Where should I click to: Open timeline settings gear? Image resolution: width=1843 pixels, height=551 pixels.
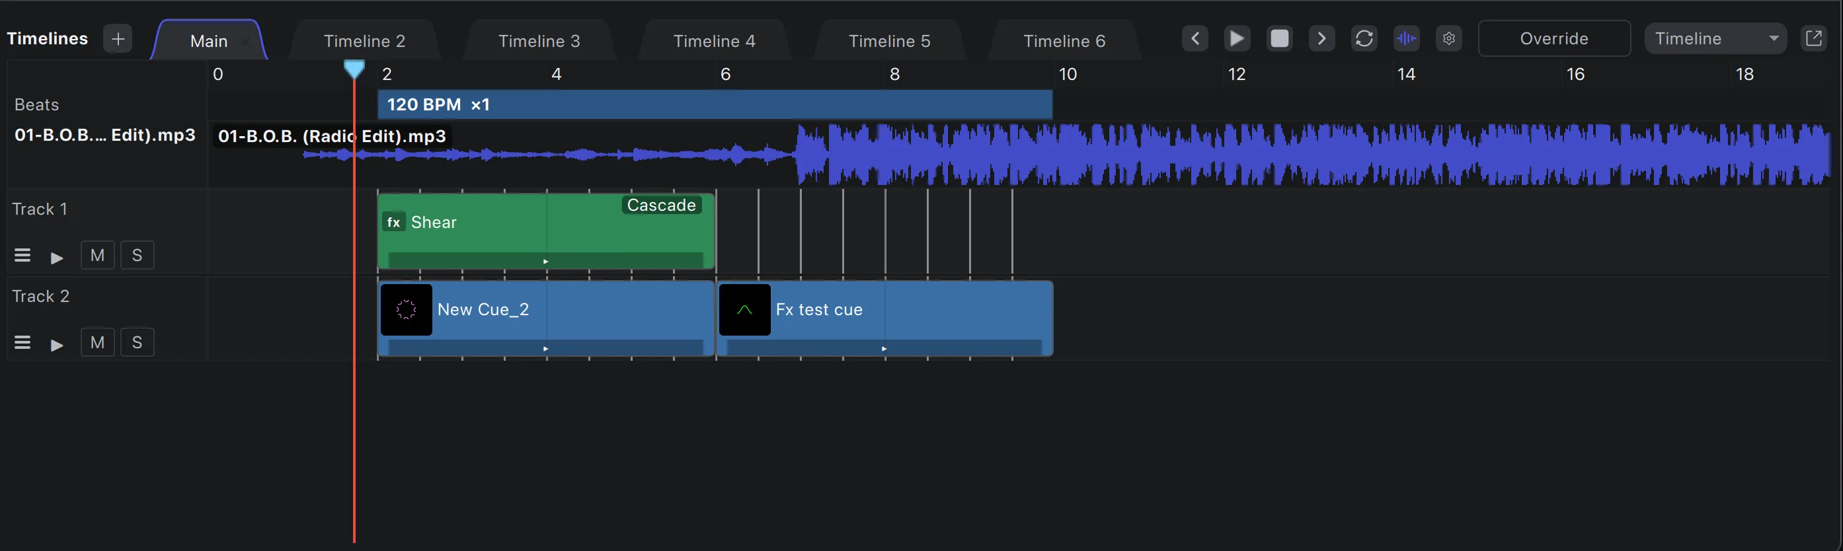click(x=1449, y=38)
